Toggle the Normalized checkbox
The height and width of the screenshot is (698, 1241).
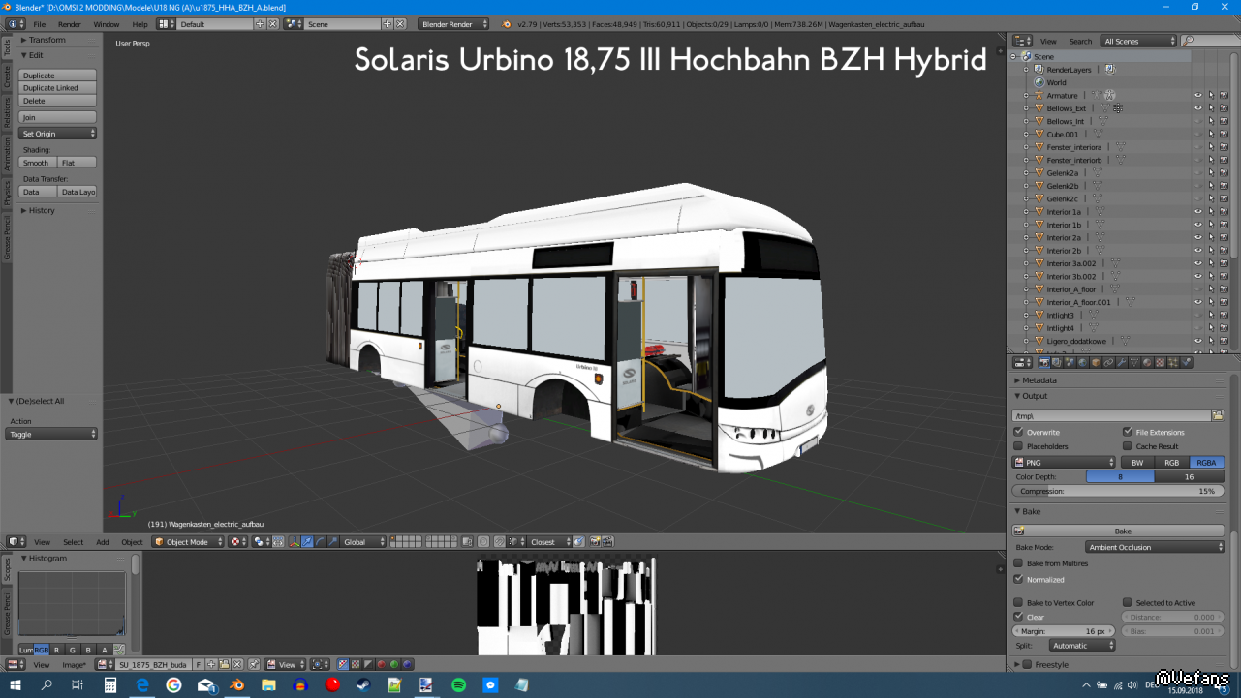click(1018, 579)
